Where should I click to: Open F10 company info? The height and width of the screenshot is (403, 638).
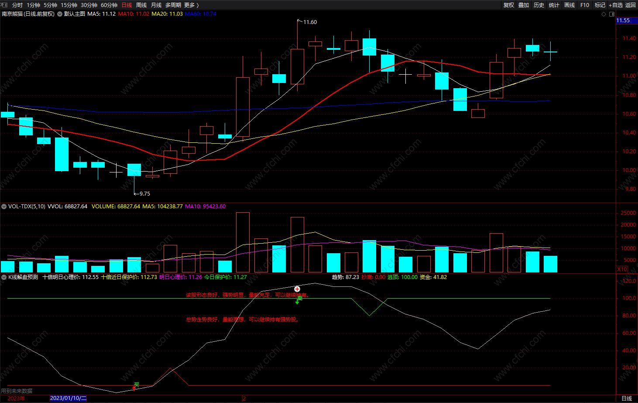585,5
